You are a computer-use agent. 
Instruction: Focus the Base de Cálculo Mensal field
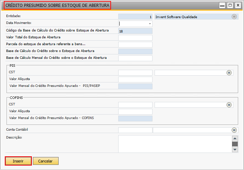click(135, 58)
